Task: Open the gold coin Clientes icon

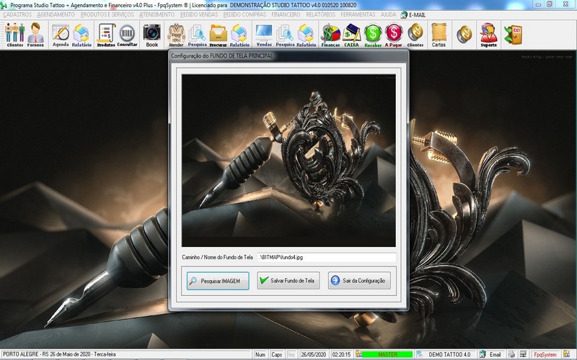Action: tap(415, 35)
